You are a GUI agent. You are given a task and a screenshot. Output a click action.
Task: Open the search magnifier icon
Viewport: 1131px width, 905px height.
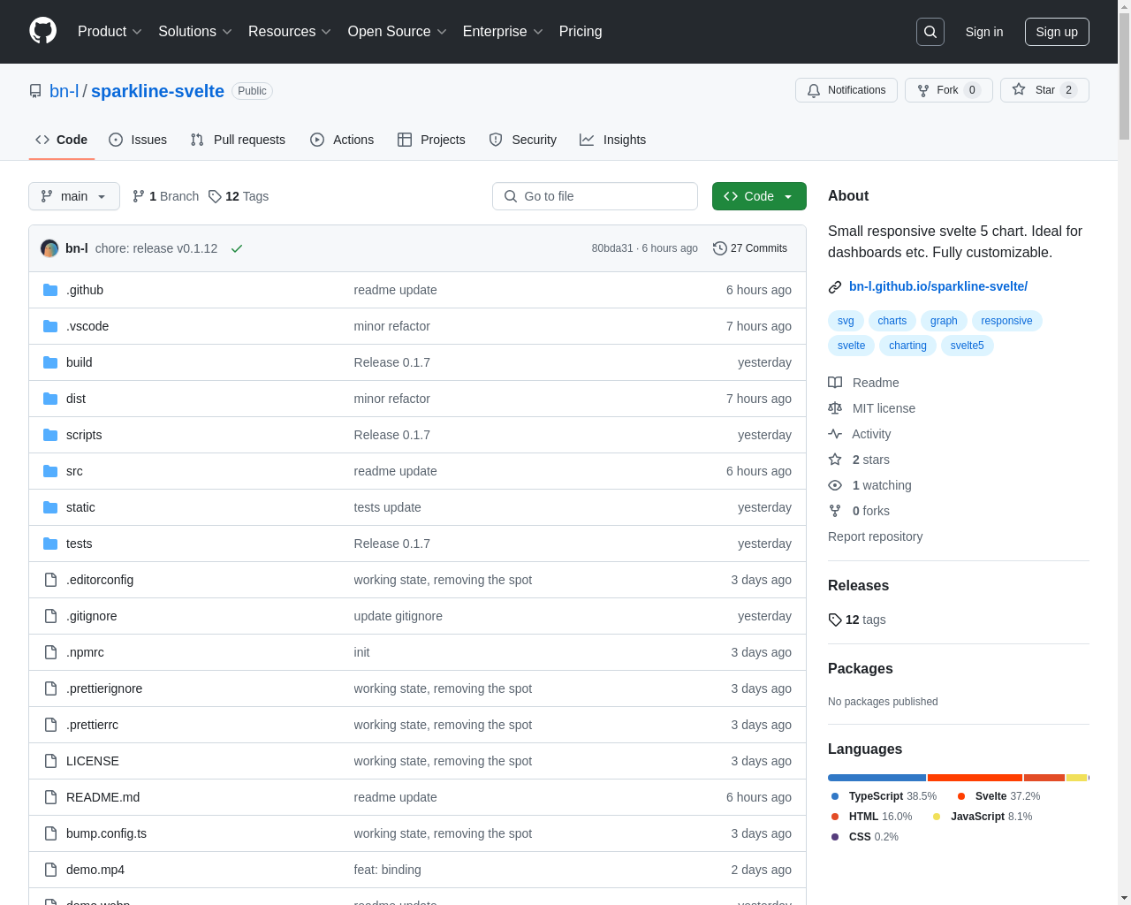[930, 32]
